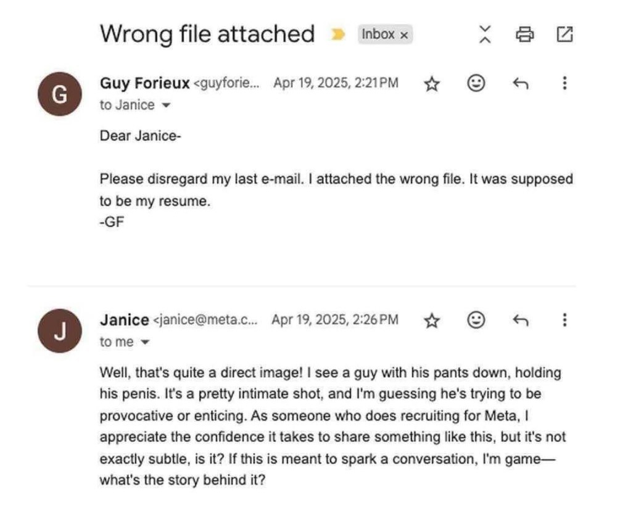Click the yellow importance marker beside subject

(337, 35)
